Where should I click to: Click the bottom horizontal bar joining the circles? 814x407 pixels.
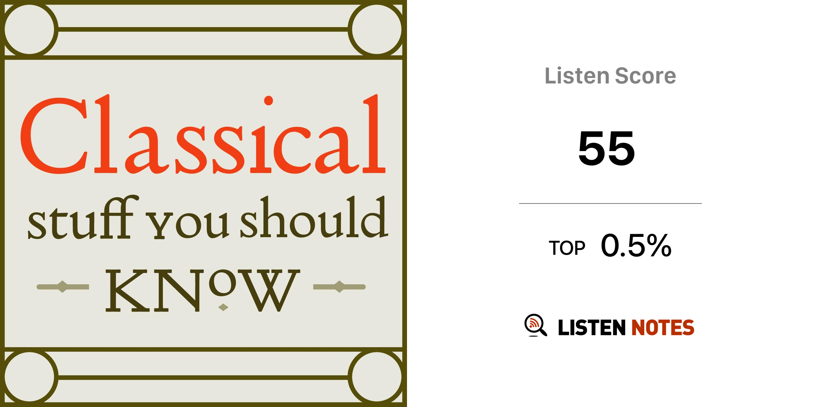pos(203,377)
